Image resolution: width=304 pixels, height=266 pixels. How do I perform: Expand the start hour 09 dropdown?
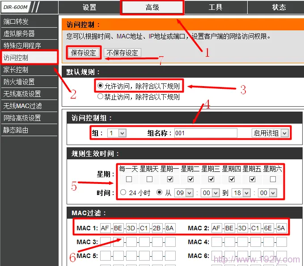[x=184, y=193]
